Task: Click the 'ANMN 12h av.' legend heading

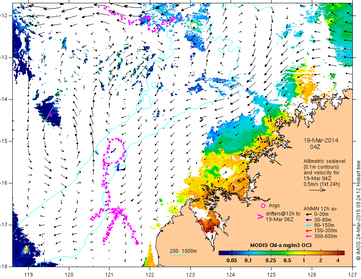Action: (x=321, y=209)
